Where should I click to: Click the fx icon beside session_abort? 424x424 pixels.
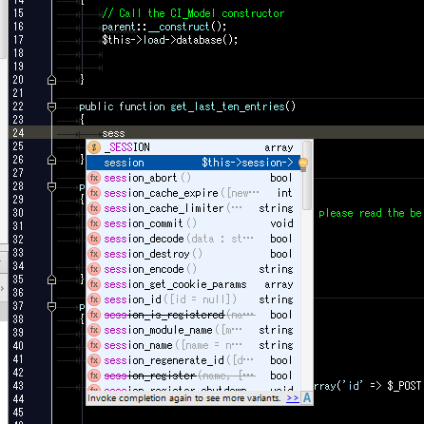click(94, 178)
